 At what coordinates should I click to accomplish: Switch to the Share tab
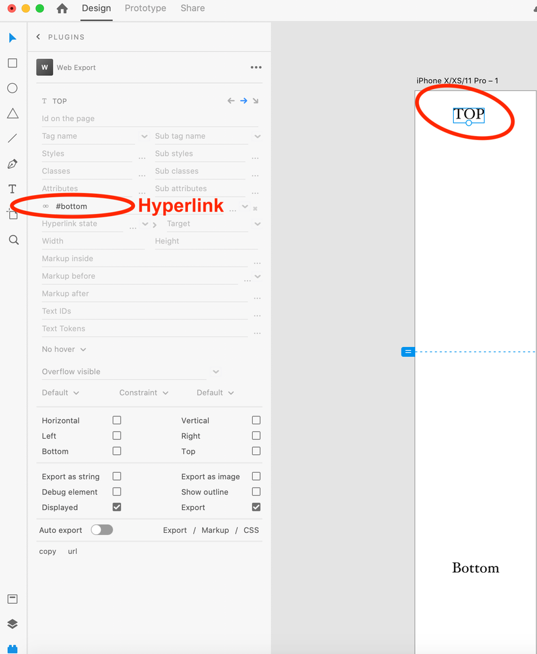pyautogui.click(x=193, y=9)
